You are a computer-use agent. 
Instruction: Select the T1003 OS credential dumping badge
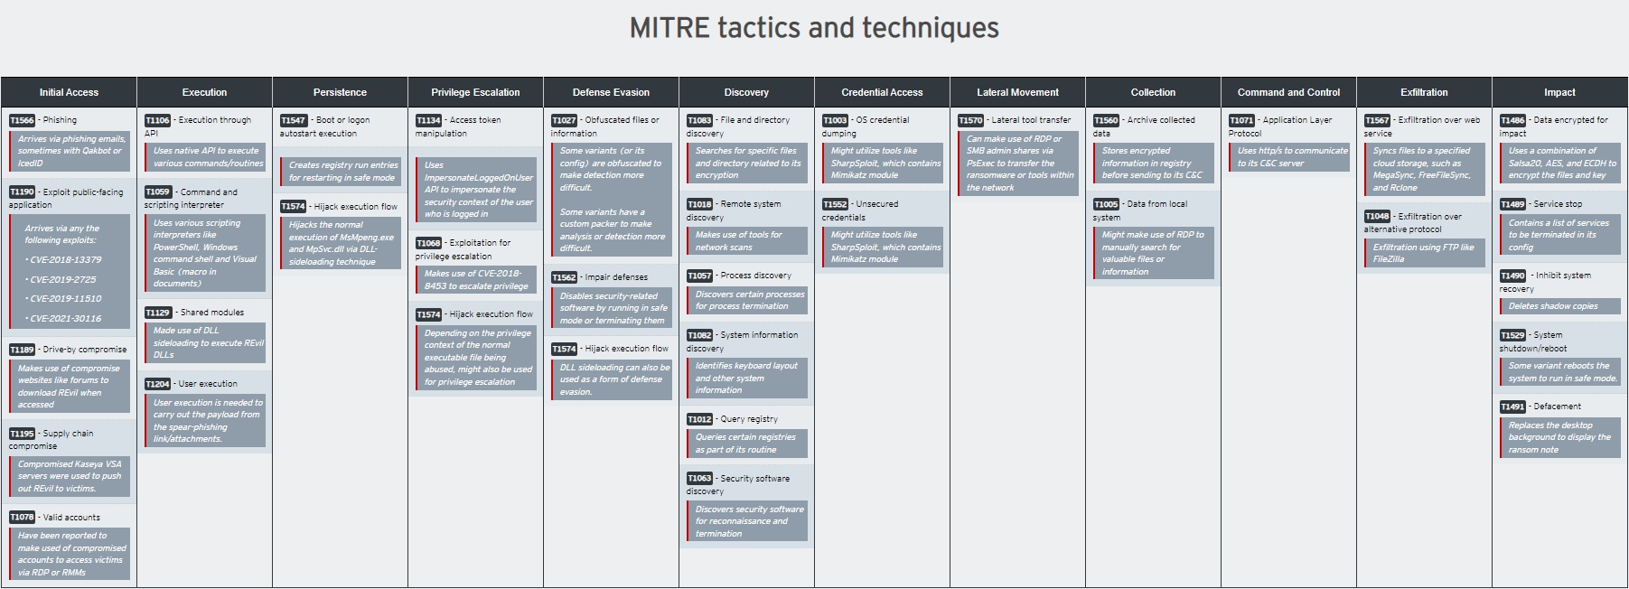pyautogui.click(x=835, y=120)
